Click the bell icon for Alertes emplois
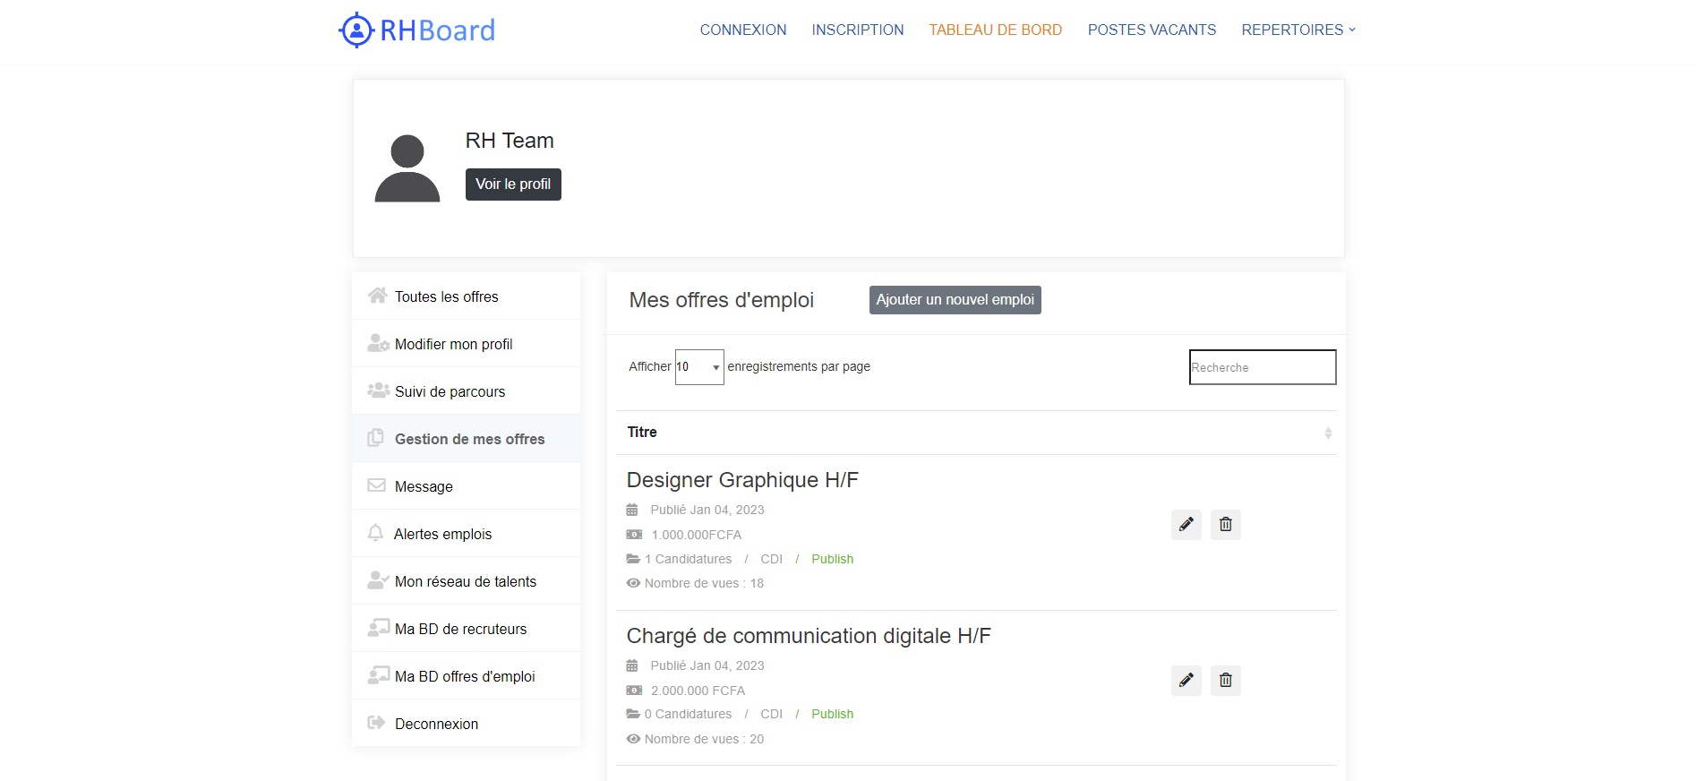 [376, 534]
